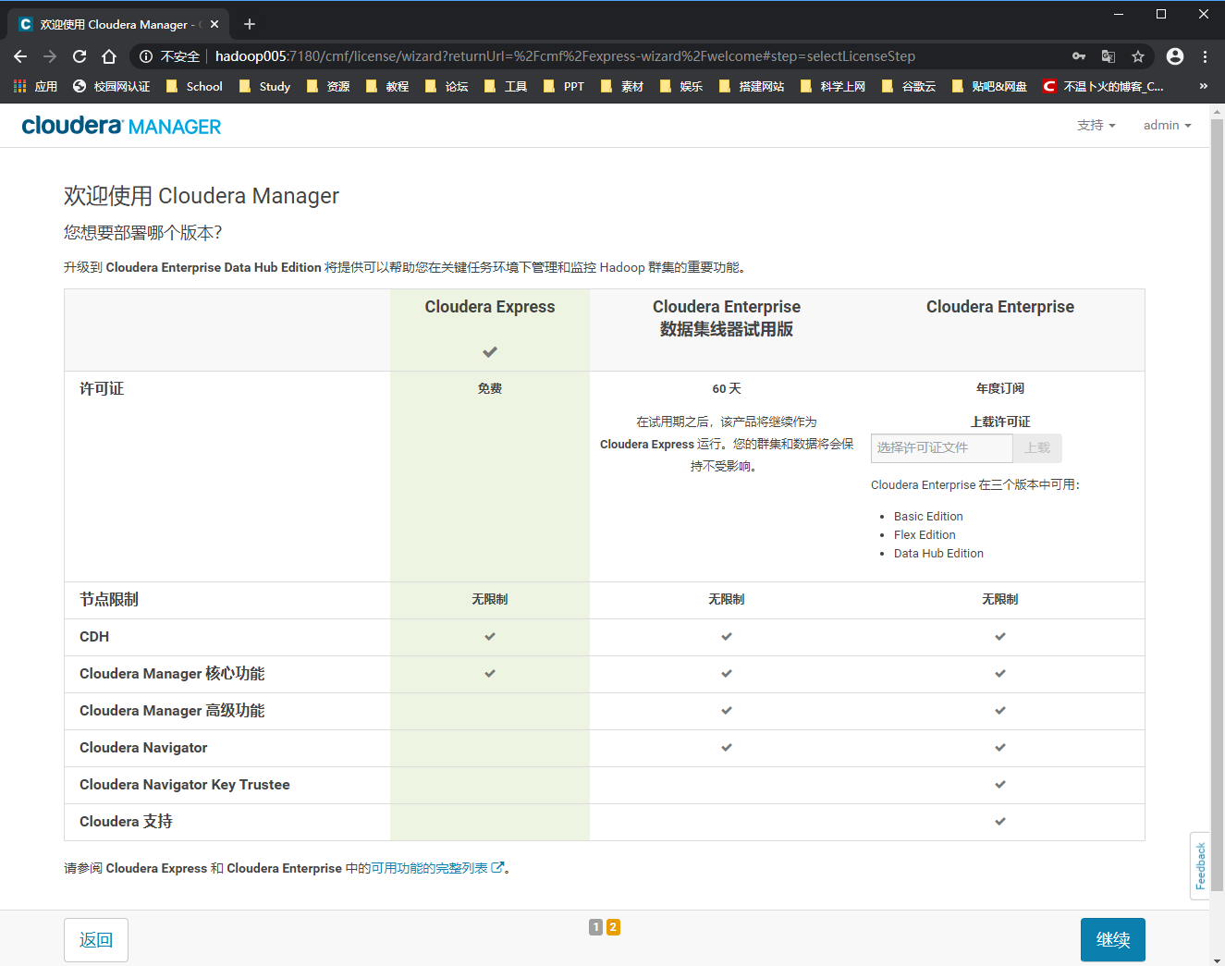Image resolution: width=1225 pixels, height=966 pixels.
Task: Click the Cloudera 支持 row label
Action: click(x=126, y=822)
